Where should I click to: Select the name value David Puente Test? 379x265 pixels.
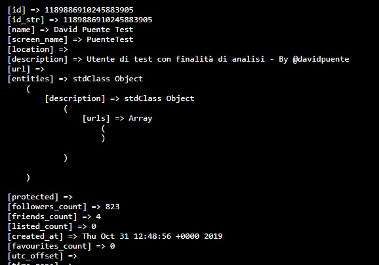tap(93, 30)
